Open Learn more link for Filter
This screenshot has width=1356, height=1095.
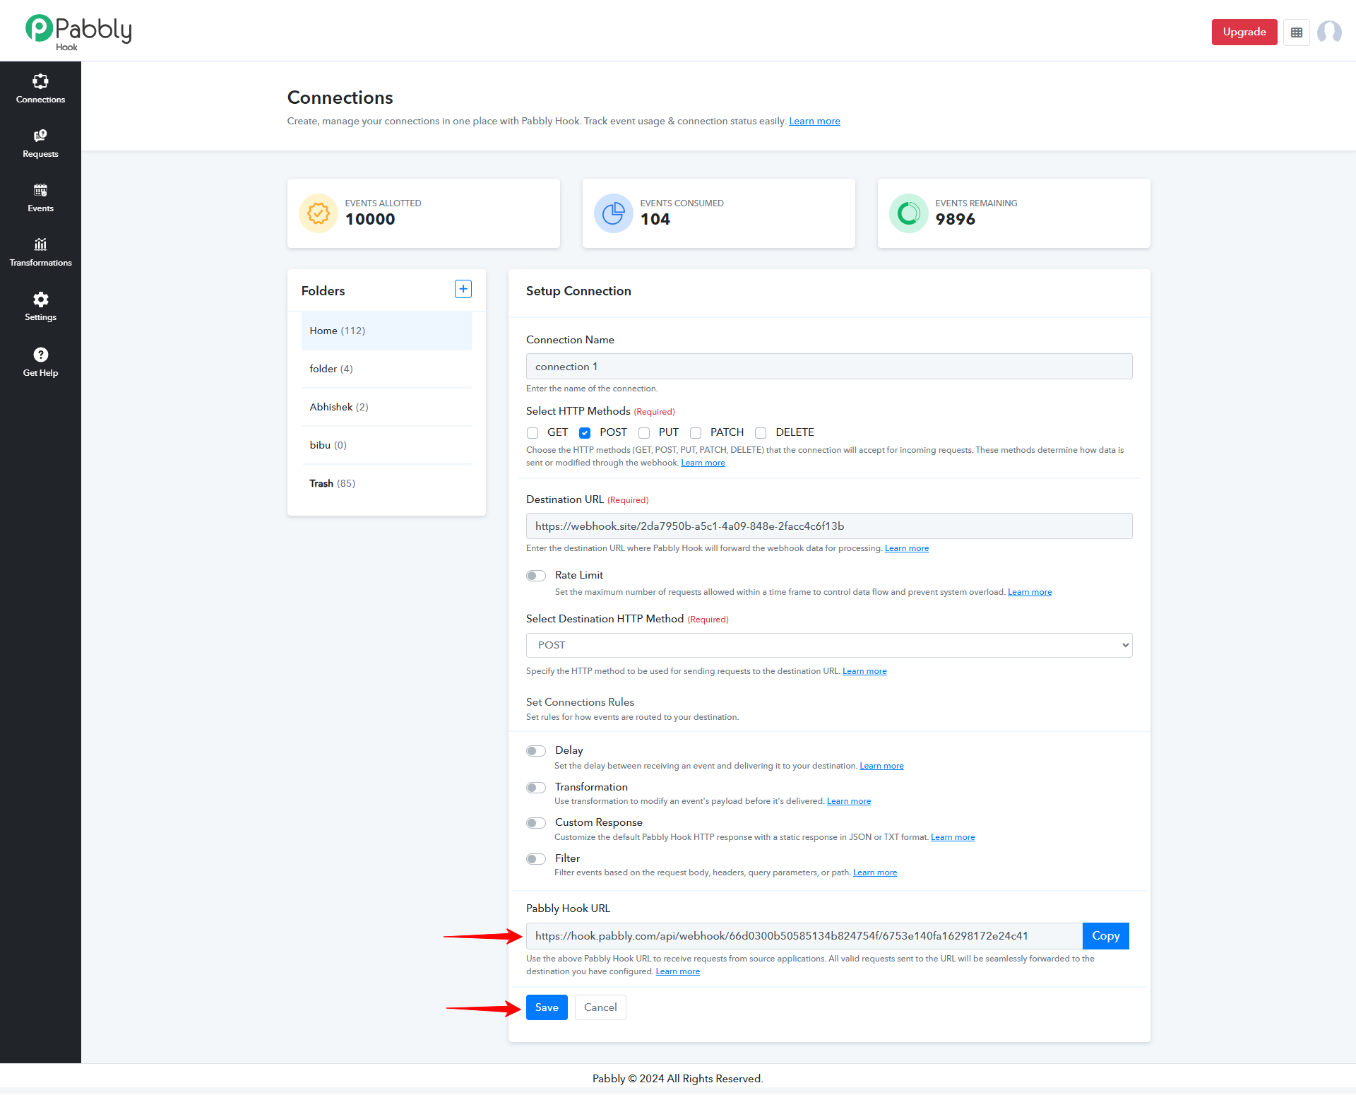pyautogui.click(x=875, y=873)
